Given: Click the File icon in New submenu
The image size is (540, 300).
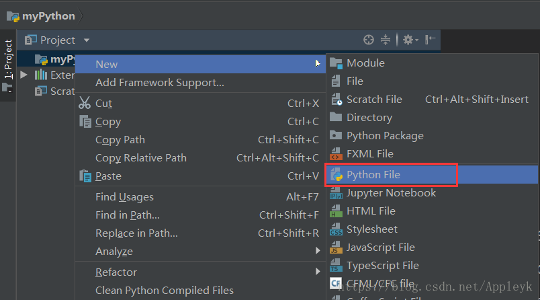Looking at the screenshot, I should [336, 81].
